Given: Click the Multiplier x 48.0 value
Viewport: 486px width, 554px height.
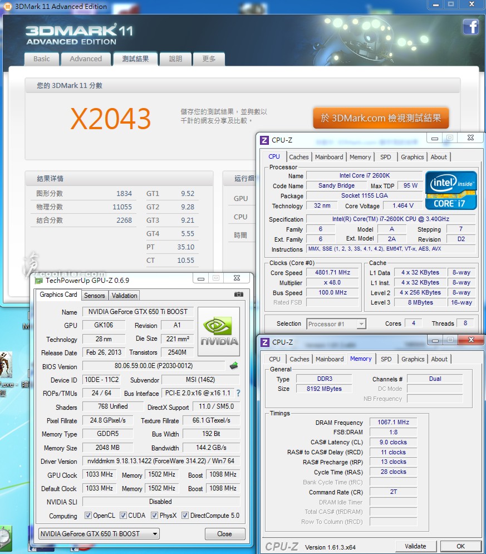Looking at the screenshot, I should click(332, 283).
